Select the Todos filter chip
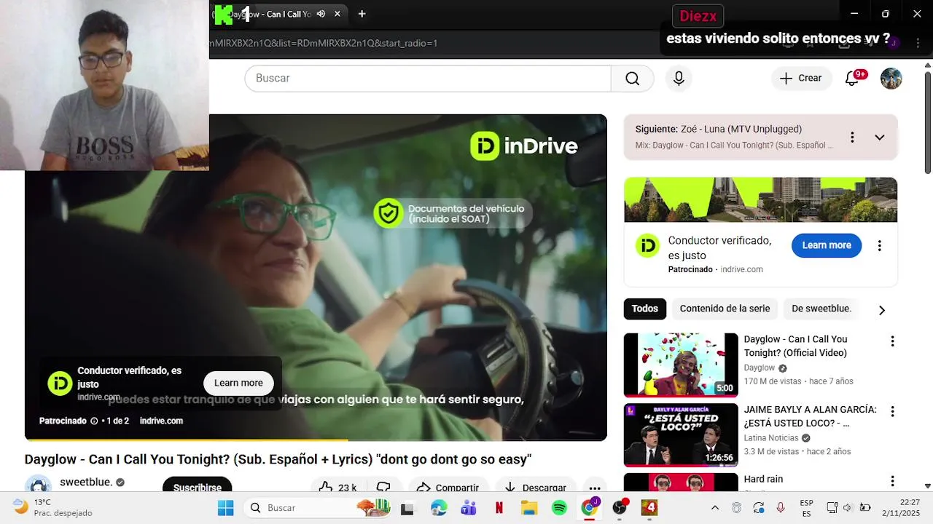The image size is (933, 524). 644,309
